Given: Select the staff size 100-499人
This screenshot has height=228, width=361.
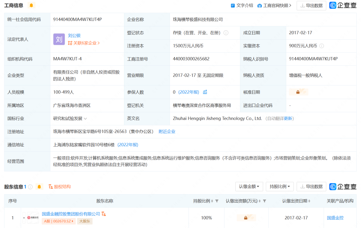Looking at the screenshot, I should (64, 92).
